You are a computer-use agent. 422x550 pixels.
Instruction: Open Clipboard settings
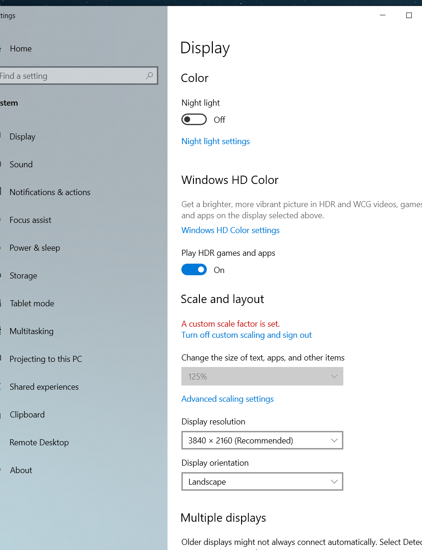pos(27,415)
